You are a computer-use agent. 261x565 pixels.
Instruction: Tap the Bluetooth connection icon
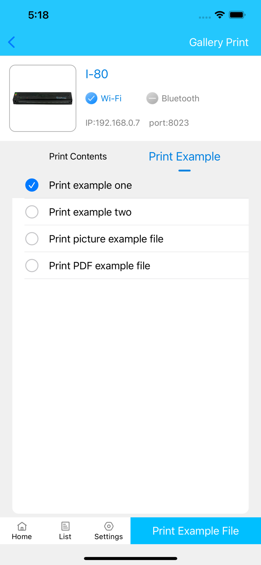[x=152, y=98]
